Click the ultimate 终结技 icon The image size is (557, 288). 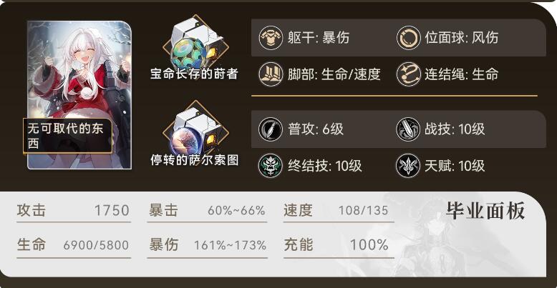click(x=271, y=166)
